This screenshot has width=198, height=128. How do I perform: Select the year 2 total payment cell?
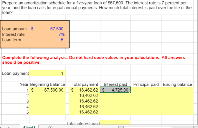click(x=85, y=96)
